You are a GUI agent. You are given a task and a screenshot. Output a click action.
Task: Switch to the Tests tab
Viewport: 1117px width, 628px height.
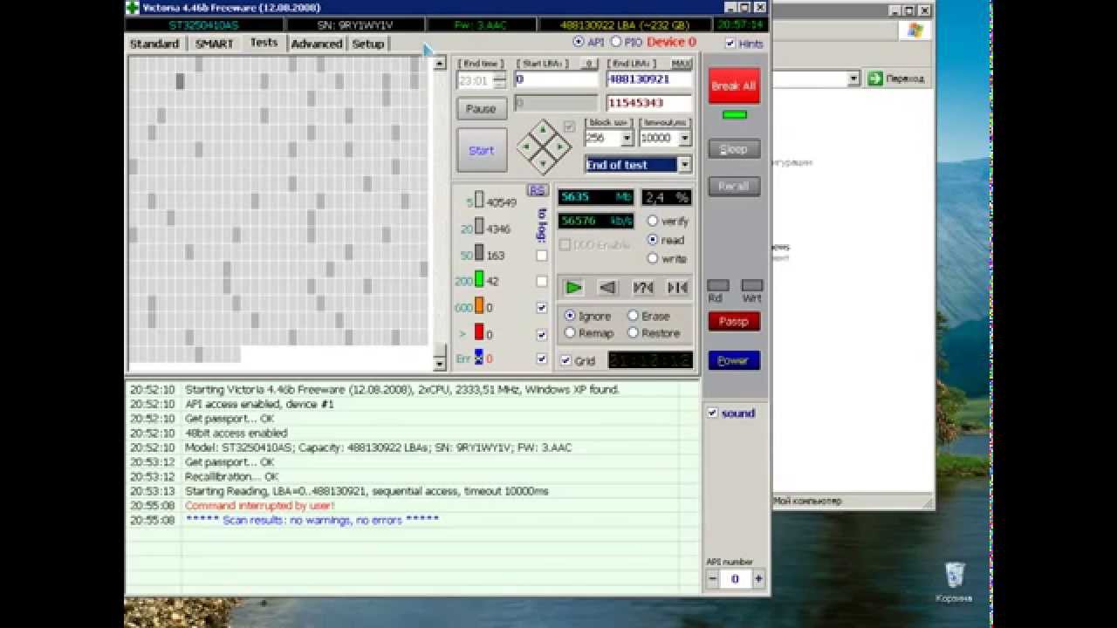[x=264, y=42]
